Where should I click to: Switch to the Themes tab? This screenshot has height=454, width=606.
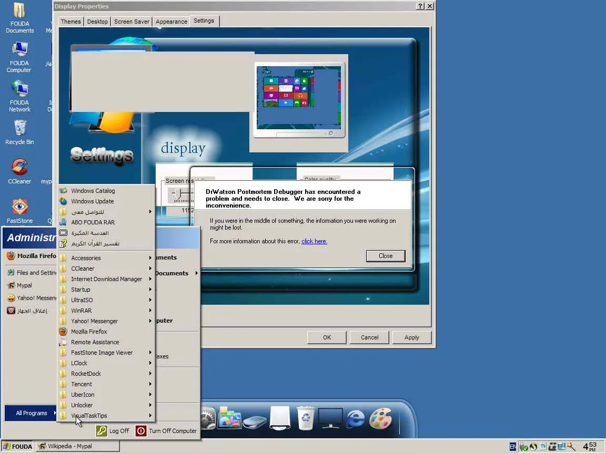70,22
